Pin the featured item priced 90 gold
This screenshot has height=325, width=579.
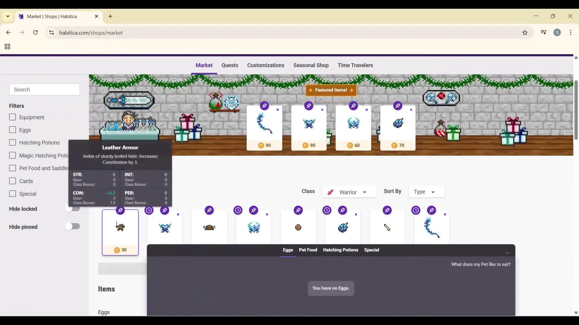[264, 106]
